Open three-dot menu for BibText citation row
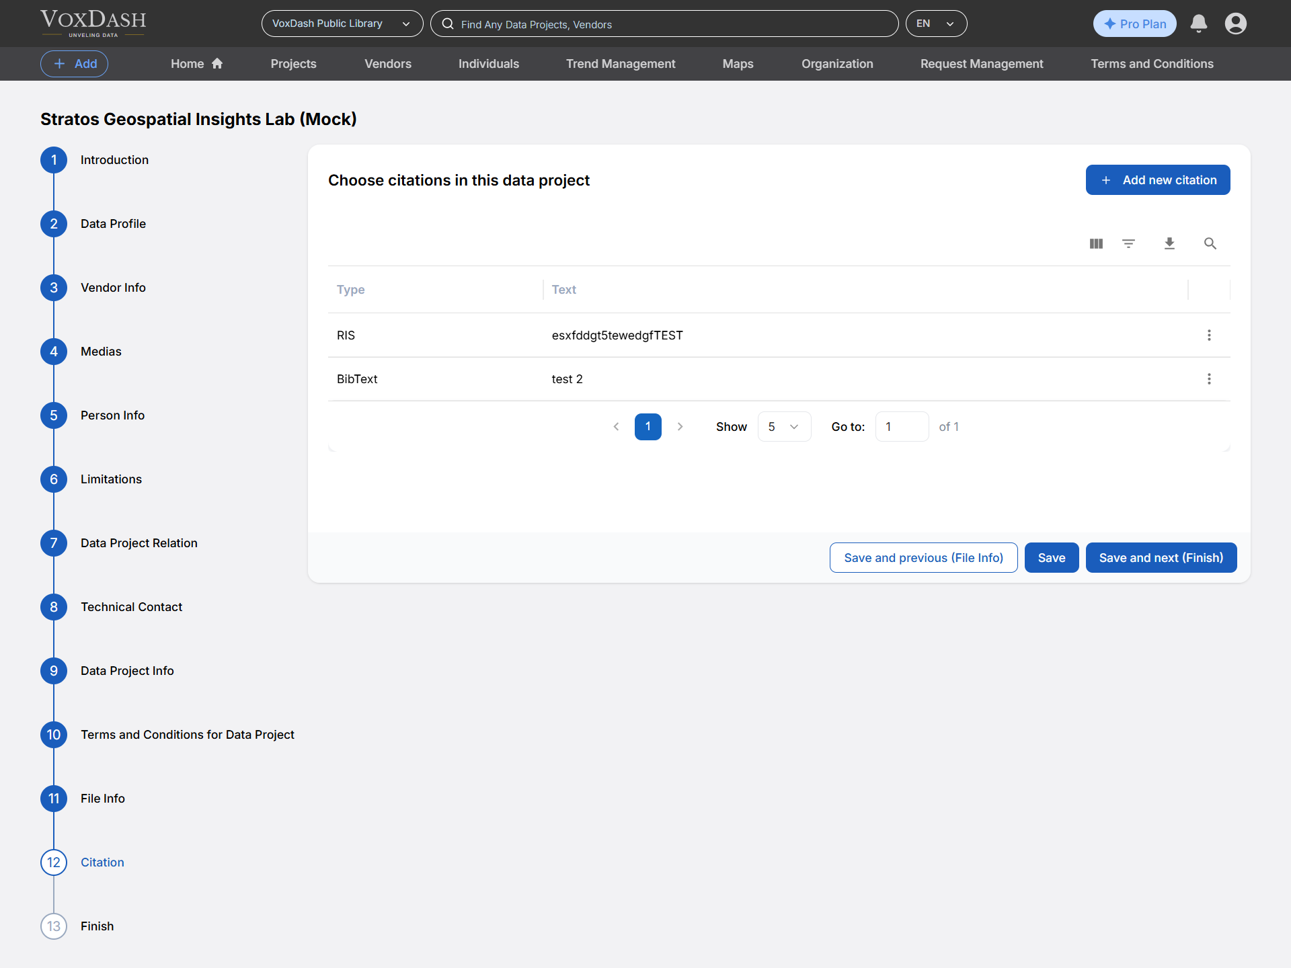This screenshot has width=1291, height=968. click(x=1209, y=379)
